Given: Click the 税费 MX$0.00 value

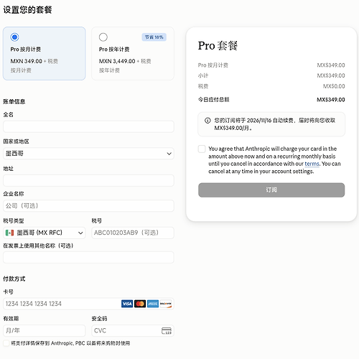Looking at the screenshot, I should pos(334,86).
